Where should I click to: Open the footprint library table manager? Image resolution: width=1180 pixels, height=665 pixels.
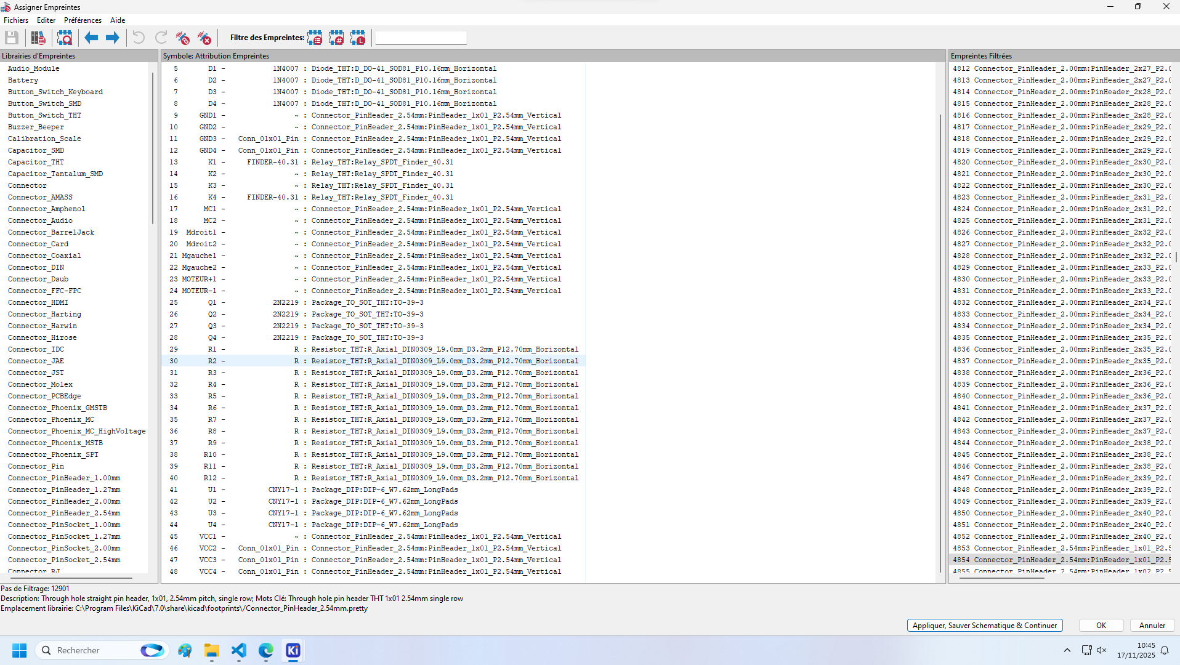[x=38, y=38]
